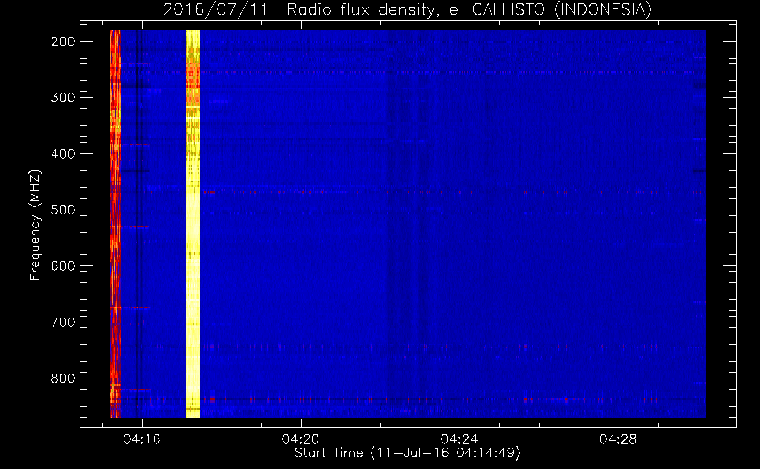
Task: Select the 300 frequency tick label
Action: (x=63, y=98)
